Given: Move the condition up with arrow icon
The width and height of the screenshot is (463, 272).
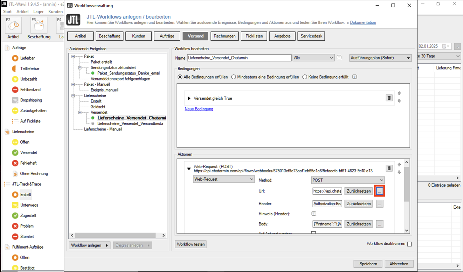Looking at the screenshot, I should 399,93.
